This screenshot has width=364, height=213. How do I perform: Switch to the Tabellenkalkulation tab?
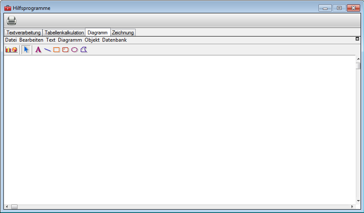64,33
